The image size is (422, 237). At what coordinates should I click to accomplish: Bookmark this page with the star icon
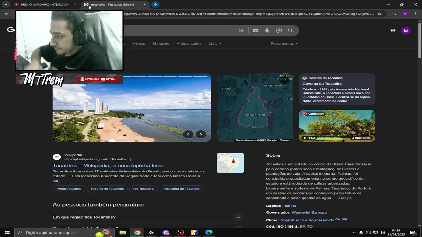[x=380, y=14]
